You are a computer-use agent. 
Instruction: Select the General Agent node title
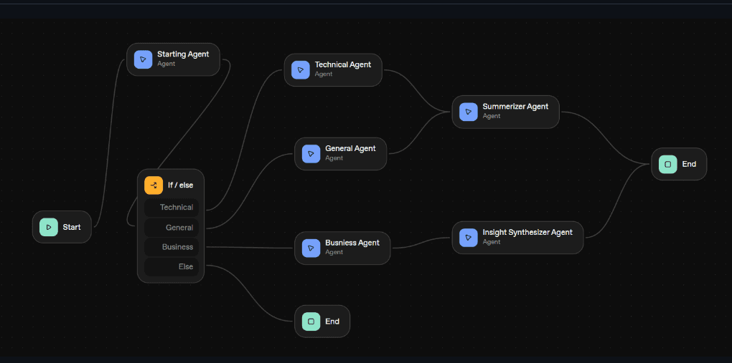tap(350, 148)
